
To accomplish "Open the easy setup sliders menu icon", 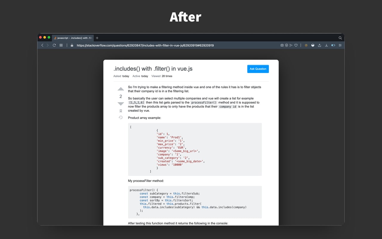I will (x=340, y=45).
